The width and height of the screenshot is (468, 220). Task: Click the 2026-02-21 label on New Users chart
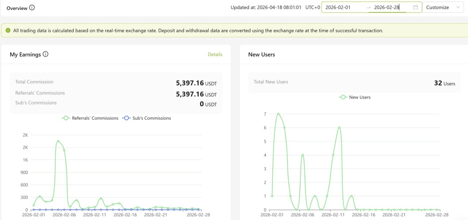coord(394,215)
